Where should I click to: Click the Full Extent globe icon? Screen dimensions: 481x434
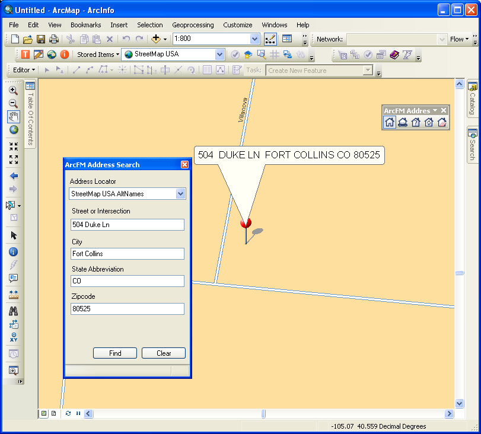point(14,130)
